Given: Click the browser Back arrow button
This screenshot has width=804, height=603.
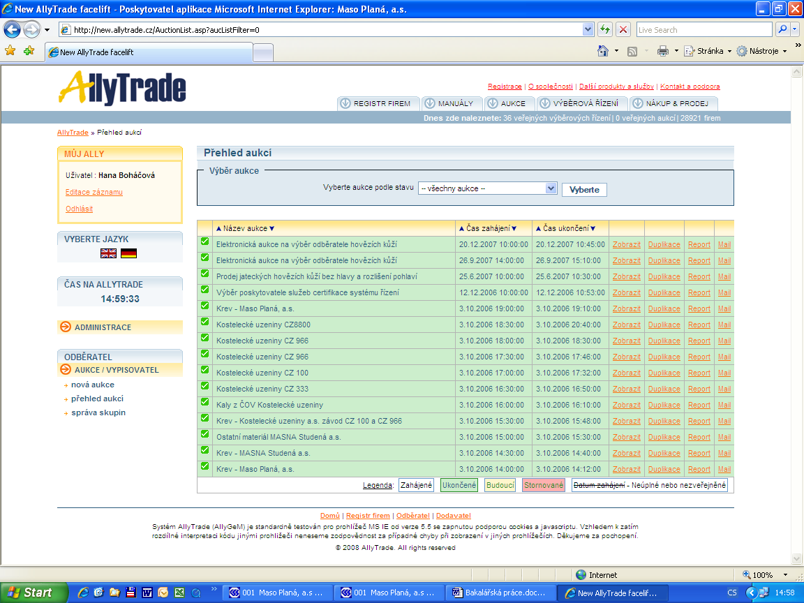Looking at the screenshot, I should coord(13,30).
